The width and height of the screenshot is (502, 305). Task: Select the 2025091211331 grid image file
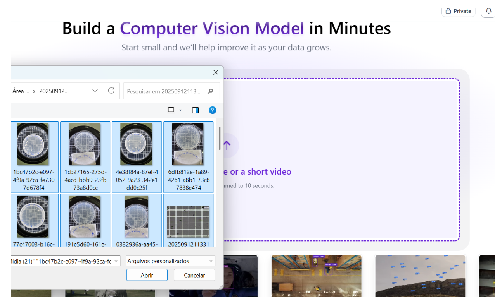(x=188, y=222)
